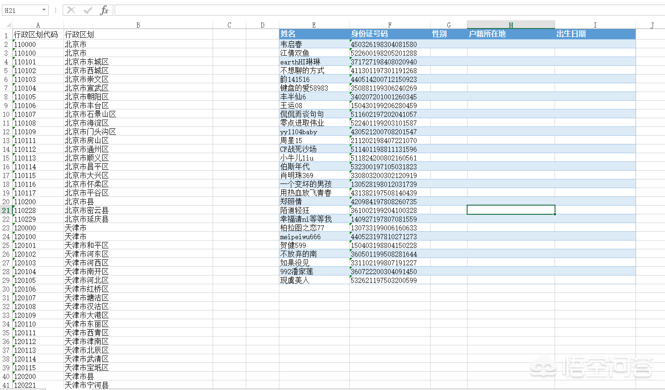665x390 pixels.
Task: Select ID cell 440514200712150923
Action: click(390, 79)
